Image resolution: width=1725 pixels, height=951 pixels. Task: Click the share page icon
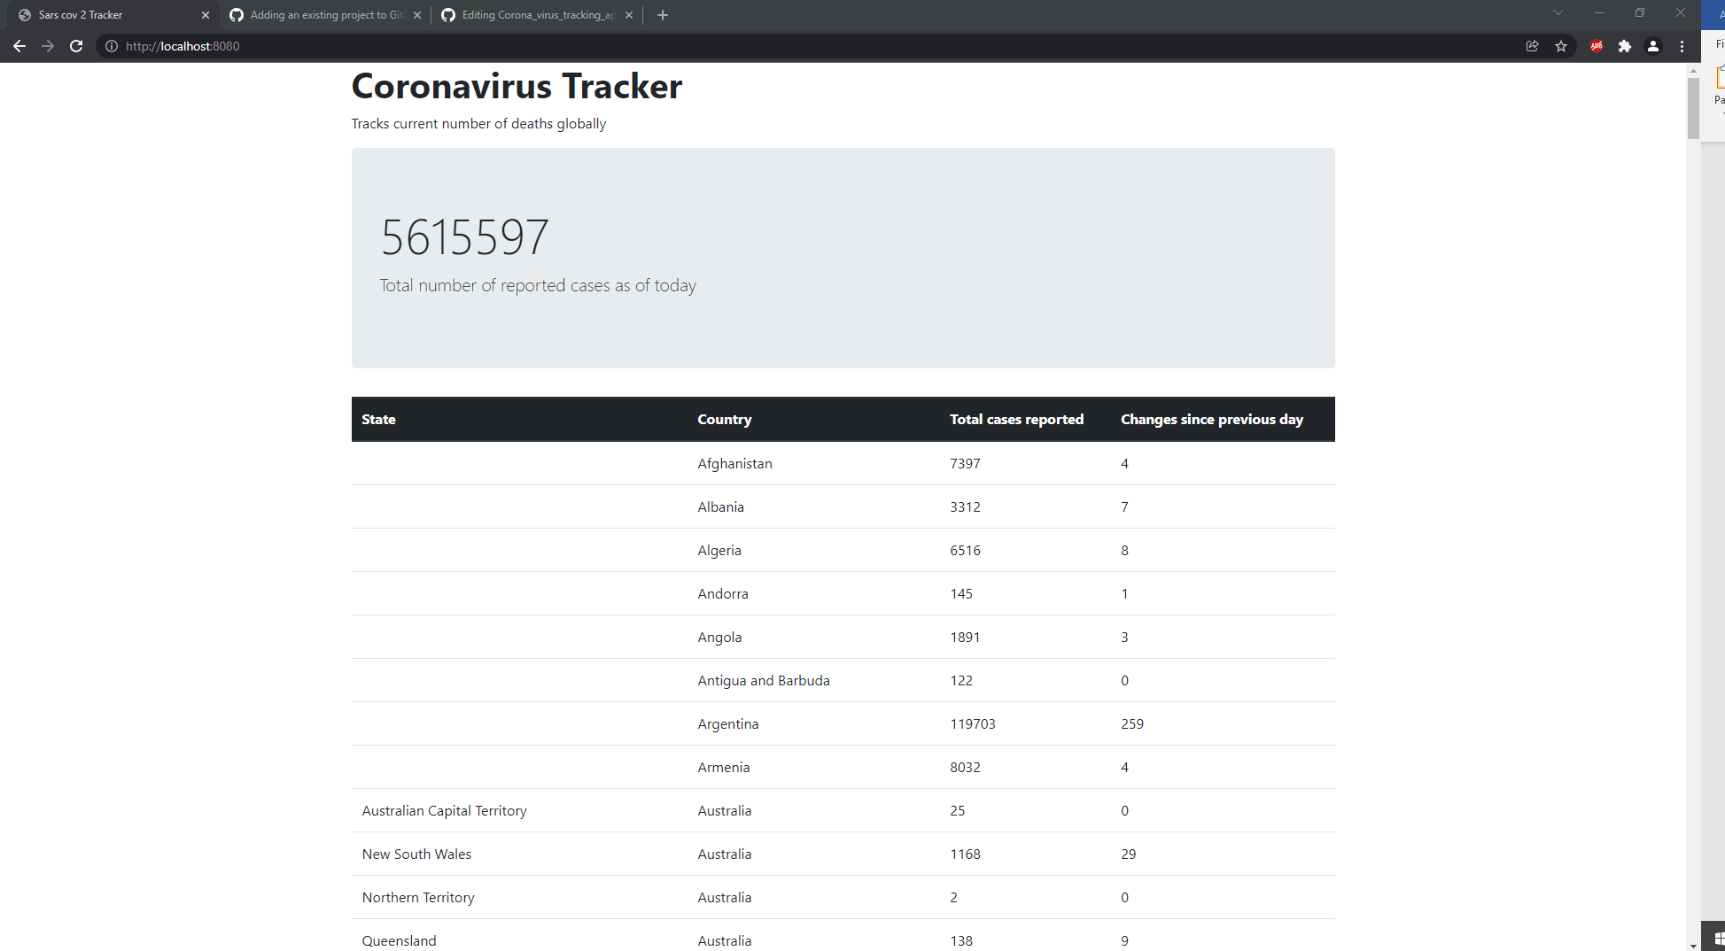(x=1533, y=46)
